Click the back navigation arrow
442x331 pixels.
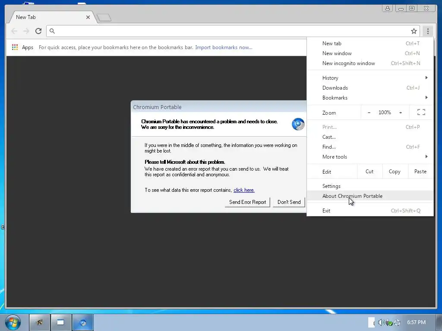tap(14, 31)
